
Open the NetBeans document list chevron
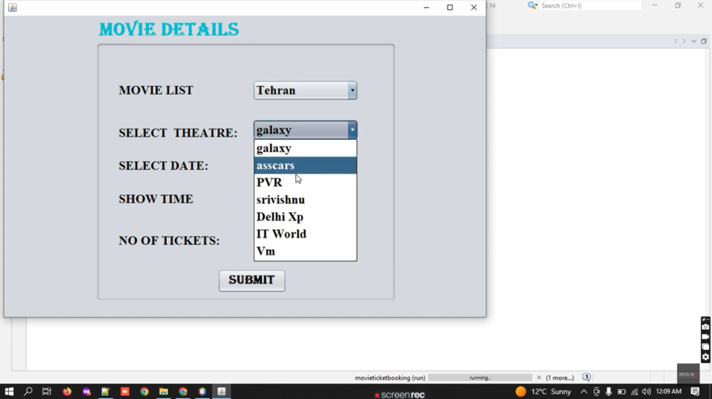point(694,41)
